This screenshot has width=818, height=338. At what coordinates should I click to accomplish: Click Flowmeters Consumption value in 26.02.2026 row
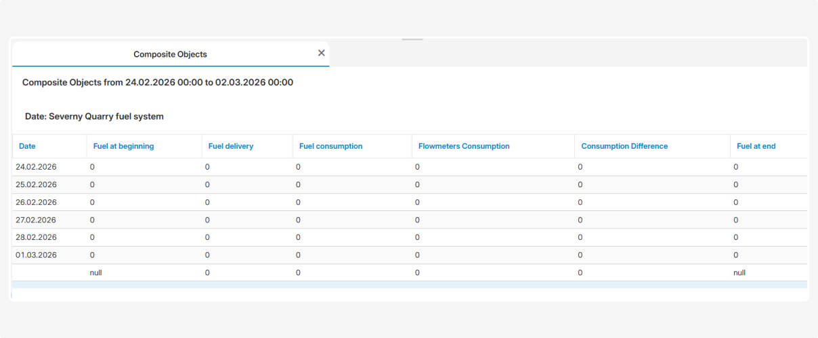click(x=417, y=202)
